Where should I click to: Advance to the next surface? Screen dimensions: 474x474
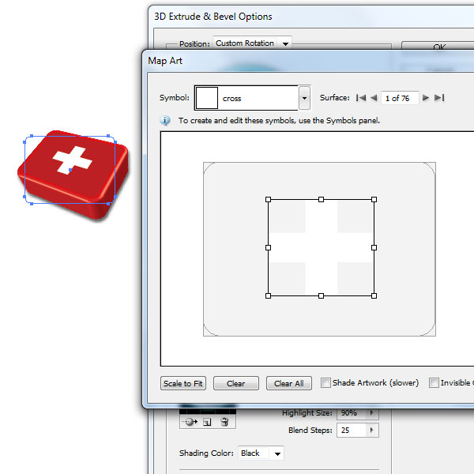tap(426, 98)
